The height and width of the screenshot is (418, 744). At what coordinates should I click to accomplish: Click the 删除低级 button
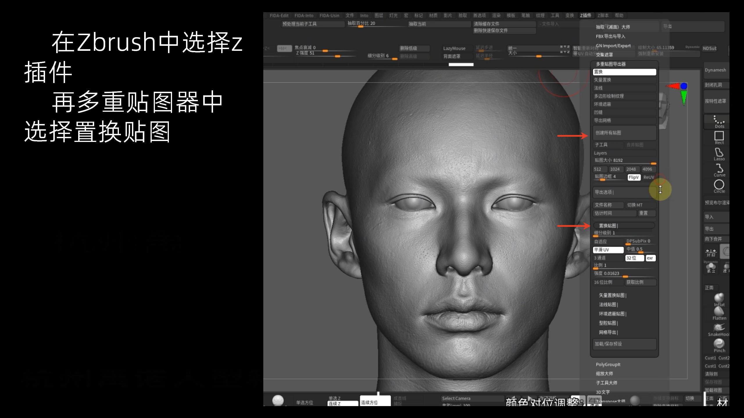point(414,48)
